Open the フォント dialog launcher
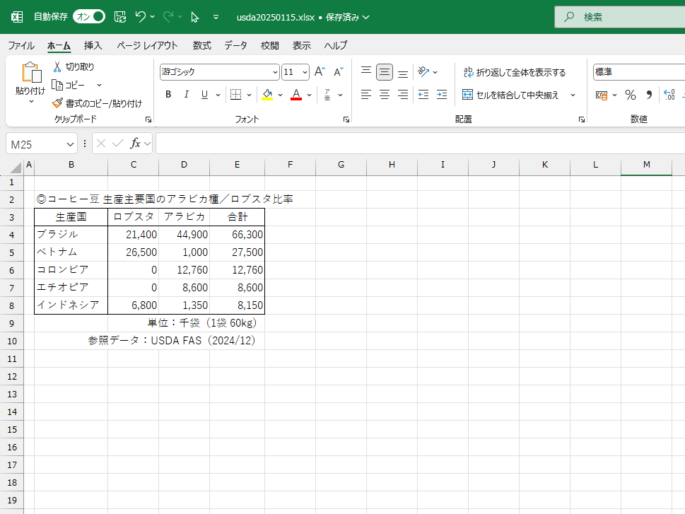 (346, 119)
